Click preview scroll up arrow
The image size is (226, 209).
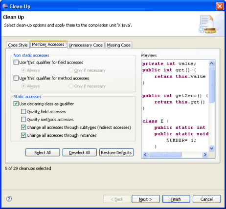tap(211, 63)
